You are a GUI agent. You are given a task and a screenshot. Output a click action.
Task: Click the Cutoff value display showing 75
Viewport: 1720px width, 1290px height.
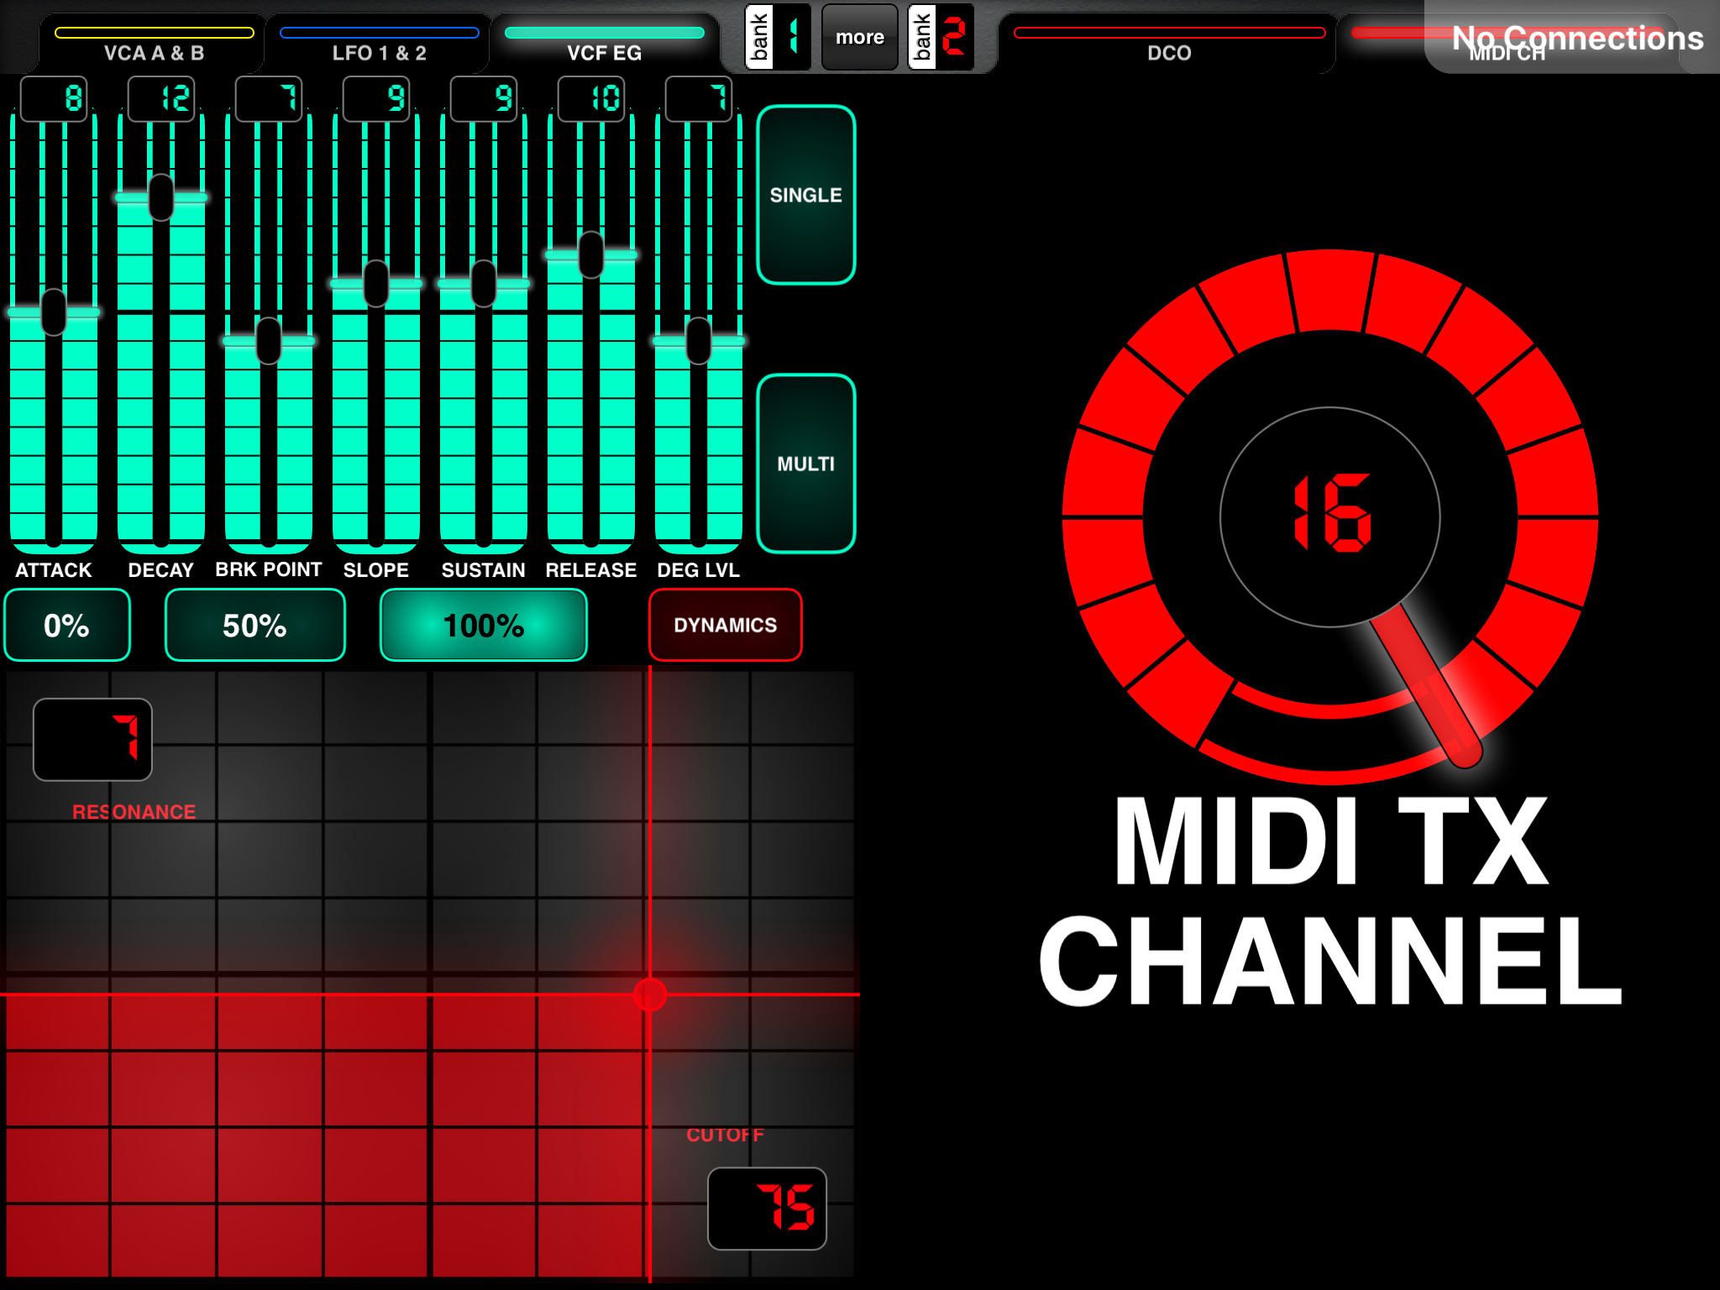[767, 1209]
